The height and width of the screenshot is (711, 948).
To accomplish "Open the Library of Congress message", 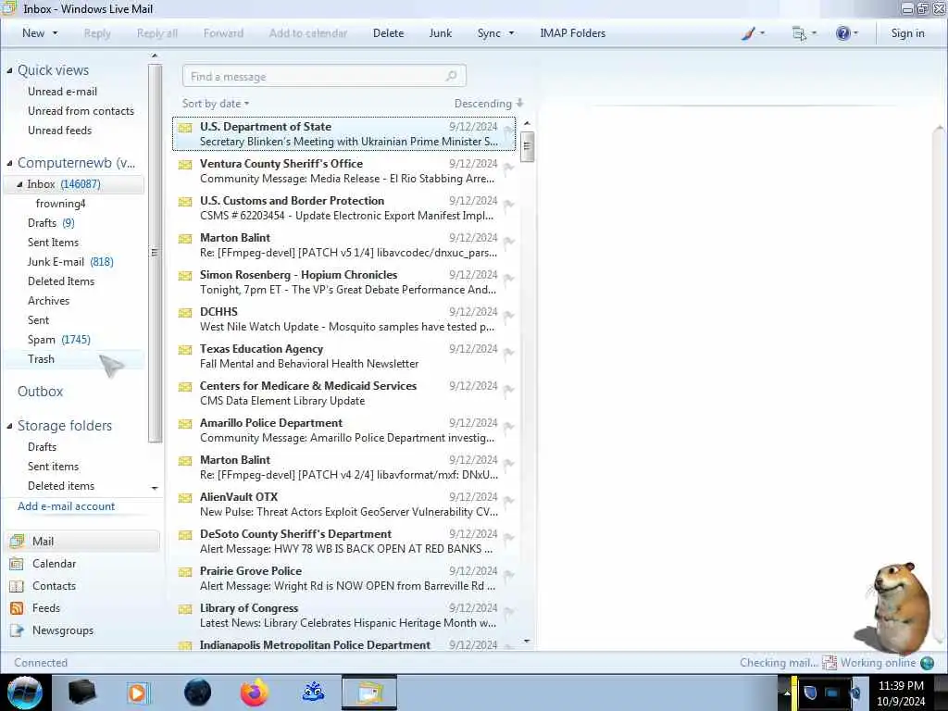I will (344, 616).
